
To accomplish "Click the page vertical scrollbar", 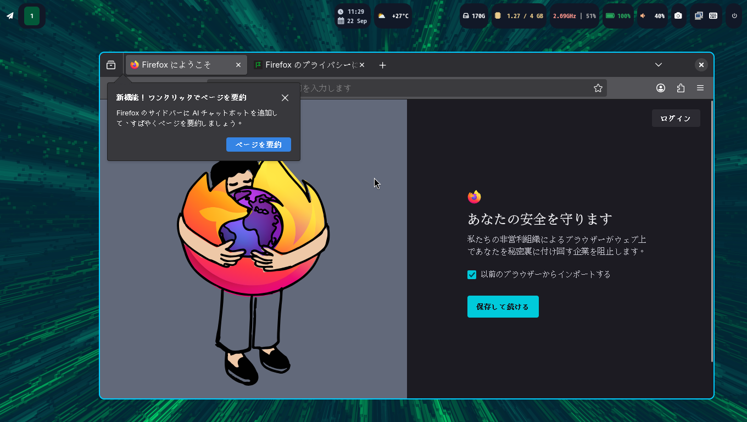I will point(712,231).
